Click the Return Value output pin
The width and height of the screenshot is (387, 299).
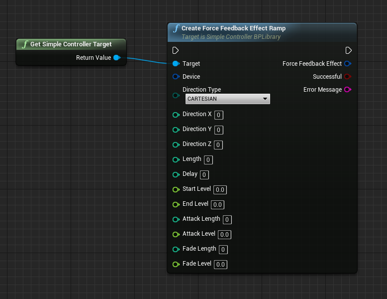pos(116,58)
